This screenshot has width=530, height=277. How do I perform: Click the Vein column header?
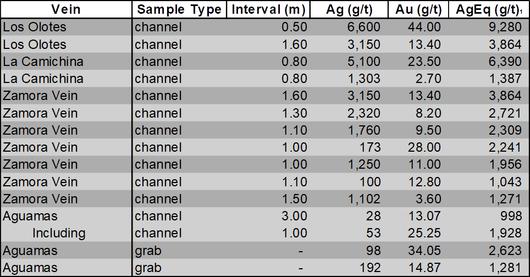pyautogui.click(x=66, y=9)
